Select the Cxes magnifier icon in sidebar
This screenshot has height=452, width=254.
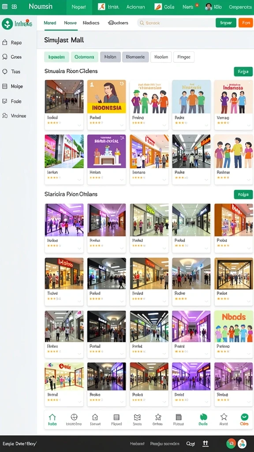tap(4, 57)
